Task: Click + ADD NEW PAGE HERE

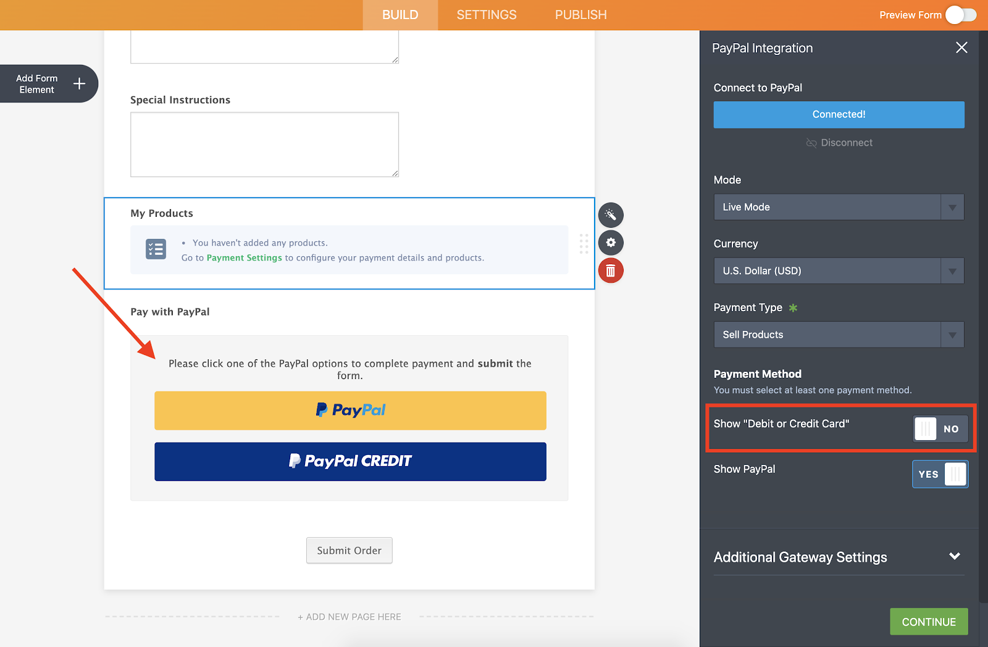Action: [x=350, y=617]
